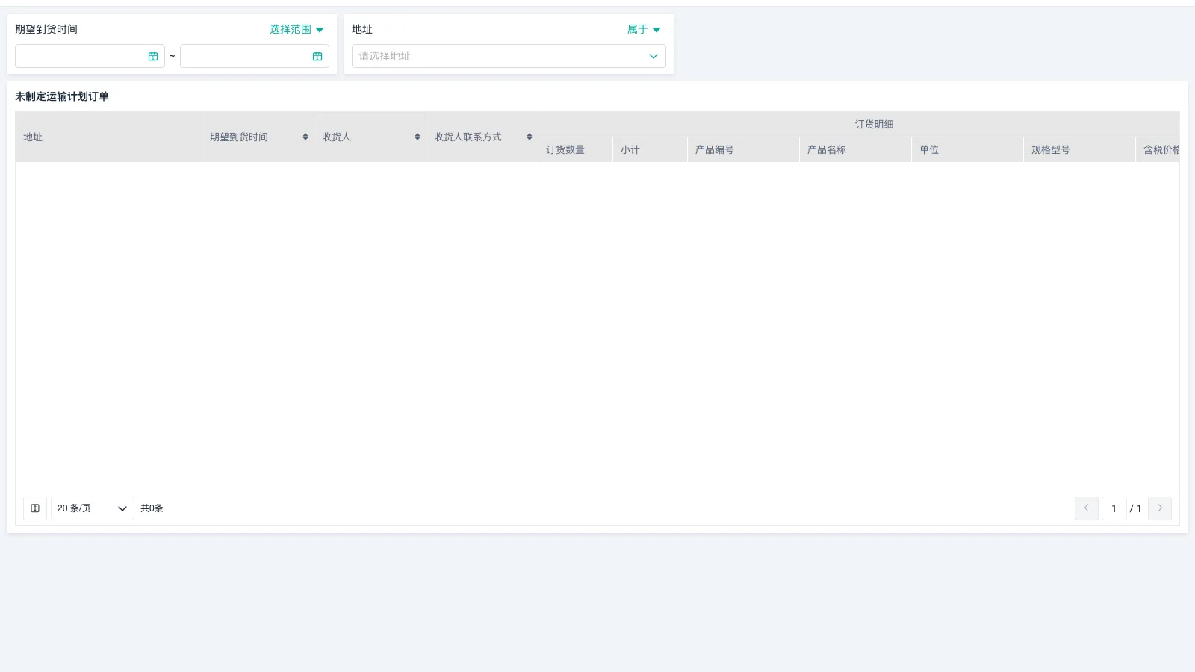Sort the table by 收货人 column
1195x672 pixels.
click(418, 137)
